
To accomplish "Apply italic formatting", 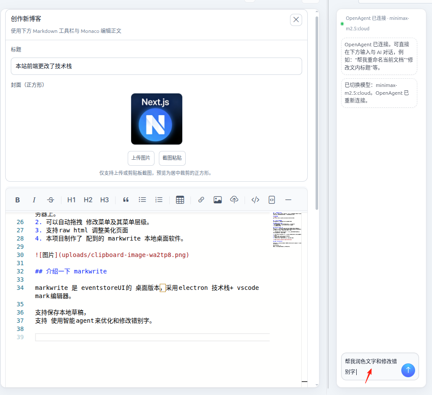I will pyautogui.click(x=34, y=200).
